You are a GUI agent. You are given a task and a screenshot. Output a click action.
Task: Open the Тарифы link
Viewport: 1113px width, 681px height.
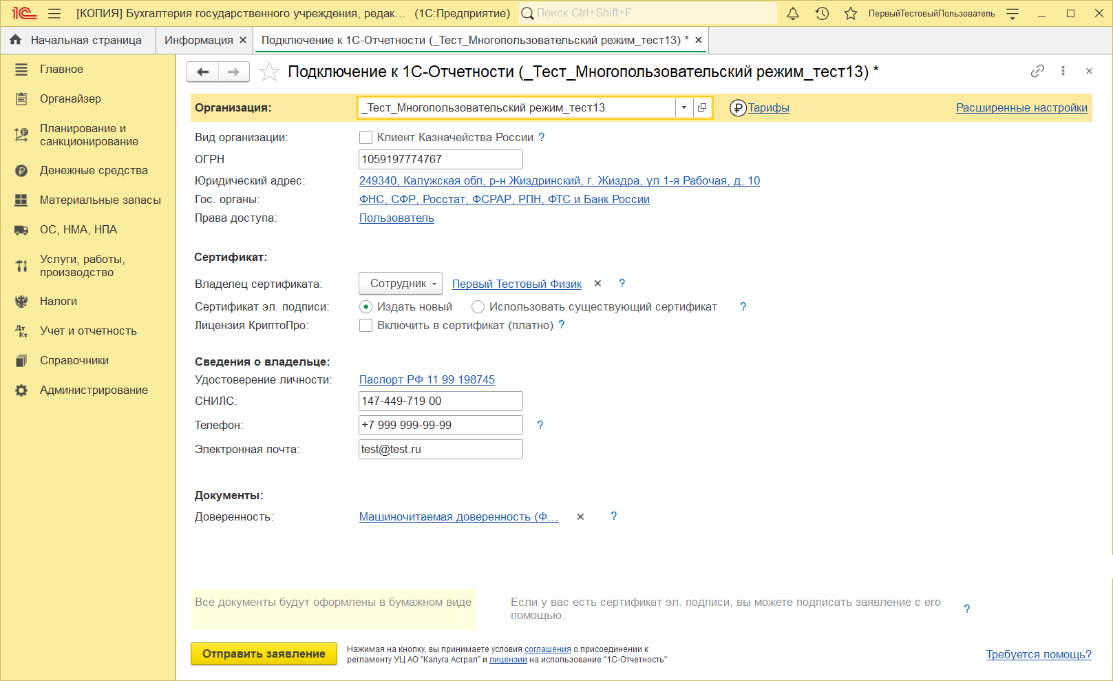pos(768,107)
